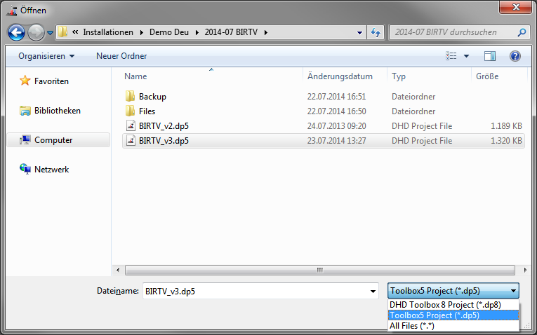Image resolution: width=537 pixels, height=335 pixels.
Task: Open the Organisieren menu
Action: pos(46,56)
